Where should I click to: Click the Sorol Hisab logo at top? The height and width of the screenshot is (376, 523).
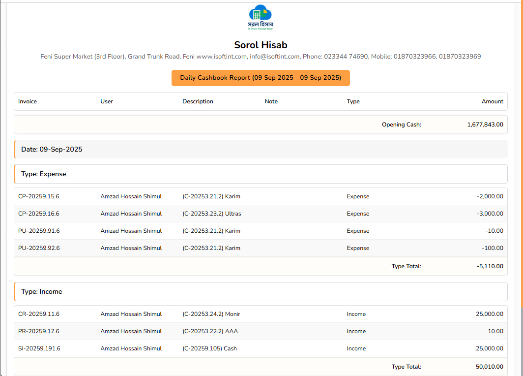coord(261,18)
